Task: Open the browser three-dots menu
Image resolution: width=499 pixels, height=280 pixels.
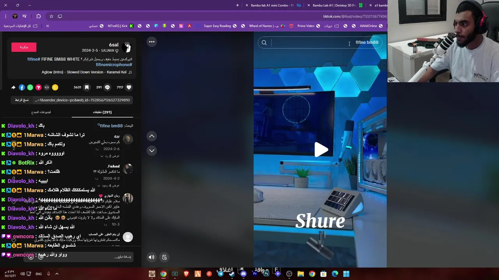Action: click(x=5, y=16)
